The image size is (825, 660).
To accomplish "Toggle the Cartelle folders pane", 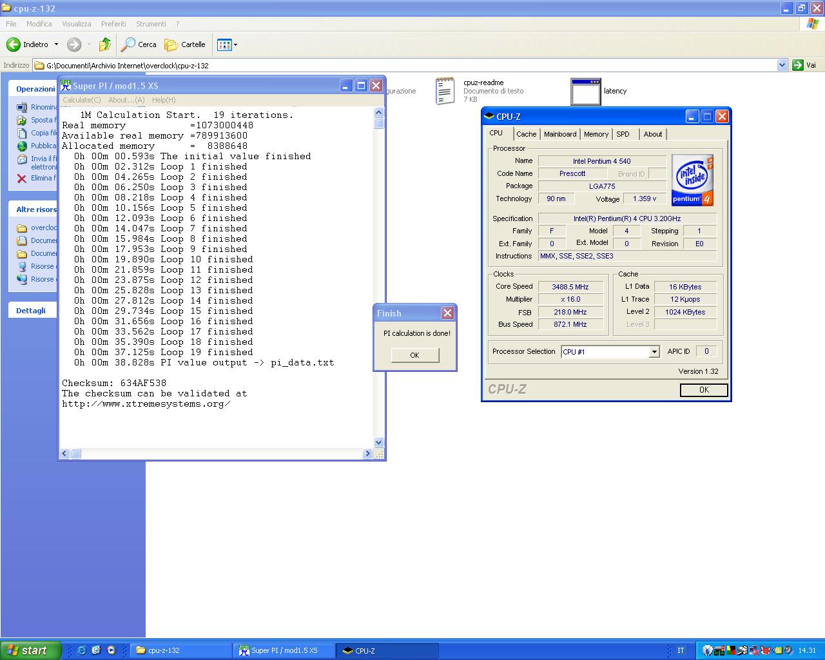I will pos(185,44).
